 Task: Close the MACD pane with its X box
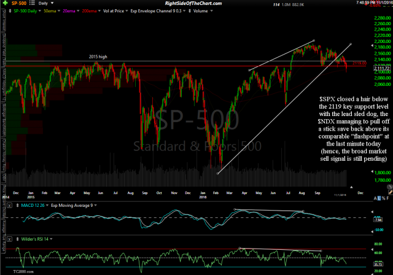click(x=10, y=206)
